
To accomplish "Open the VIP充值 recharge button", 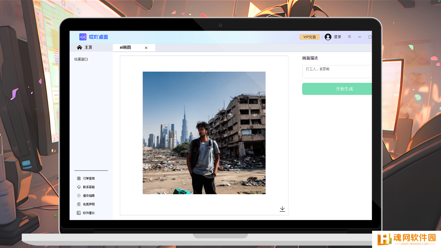I will tap(309, 37).
